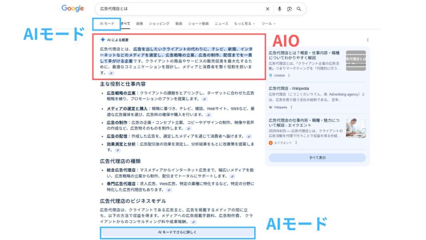This screenshot has height=240, width=426.
Task: Open source link icon for メディアの選定と購入 bullet
Action: tap(208, 115)
